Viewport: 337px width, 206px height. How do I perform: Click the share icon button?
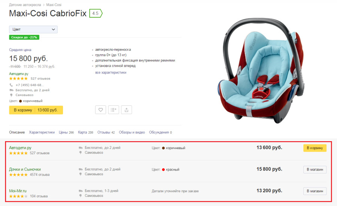[127, 110]
